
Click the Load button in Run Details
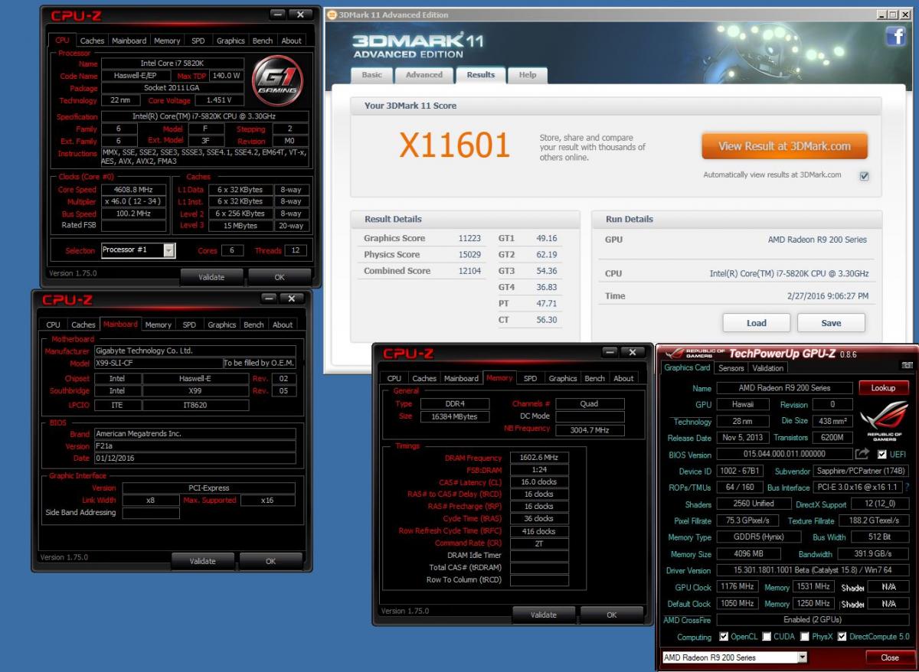756,323
